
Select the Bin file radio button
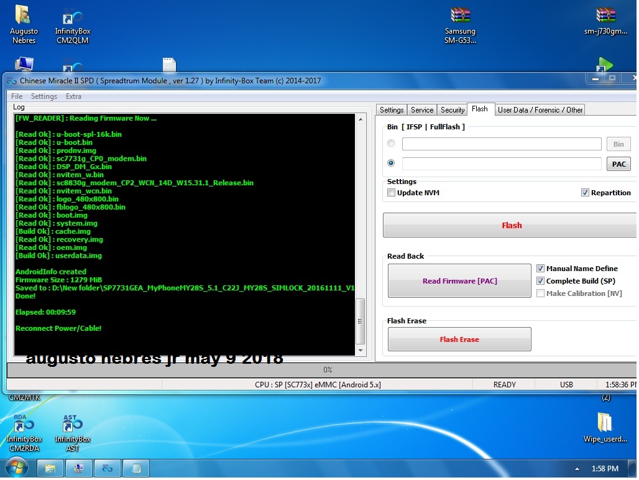click(x=391, y=143)
